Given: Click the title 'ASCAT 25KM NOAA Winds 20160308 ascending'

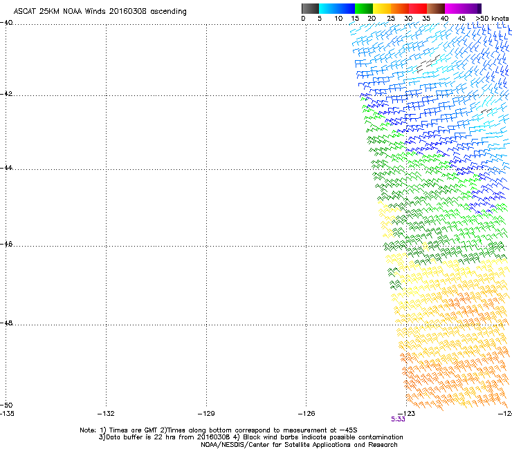Looking at the screenshot, I should (100, 12).
